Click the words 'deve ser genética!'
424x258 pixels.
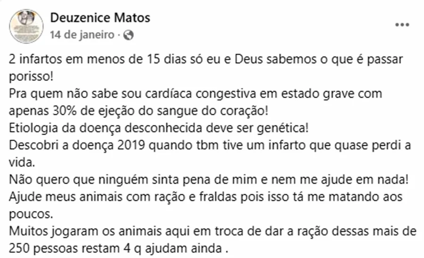coord(257,128)
